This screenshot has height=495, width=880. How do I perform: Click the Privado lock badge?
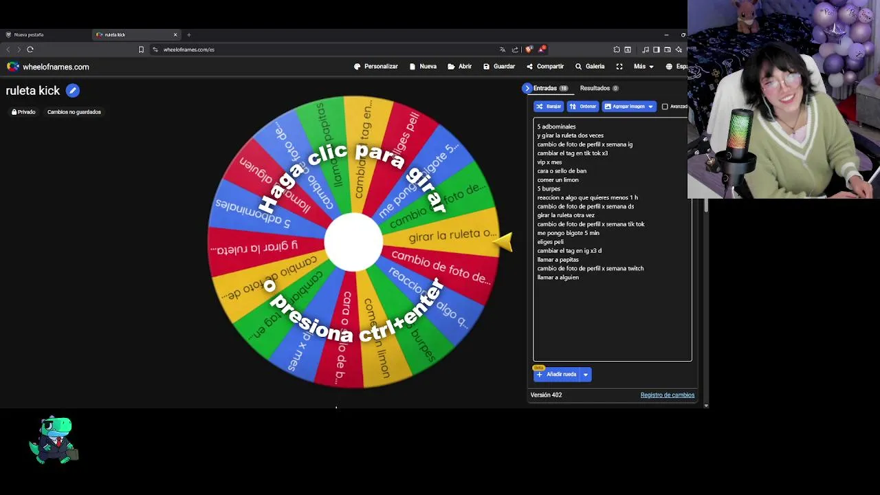[x=23, y=112]
